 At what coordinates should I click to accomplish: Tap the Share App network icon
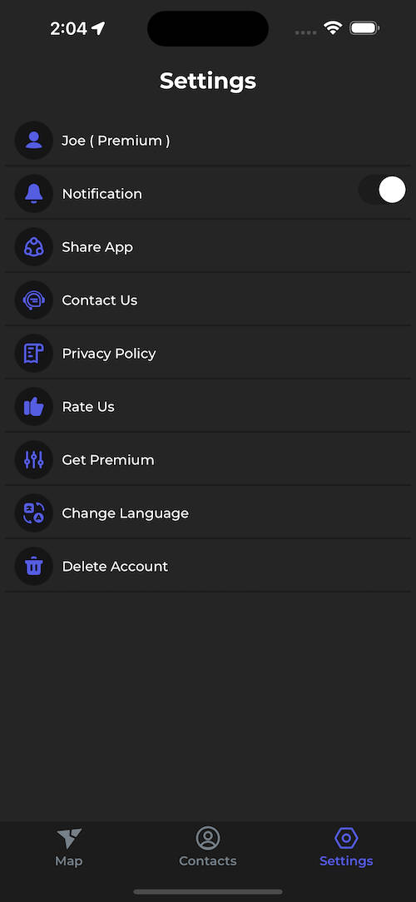[34, 247]
